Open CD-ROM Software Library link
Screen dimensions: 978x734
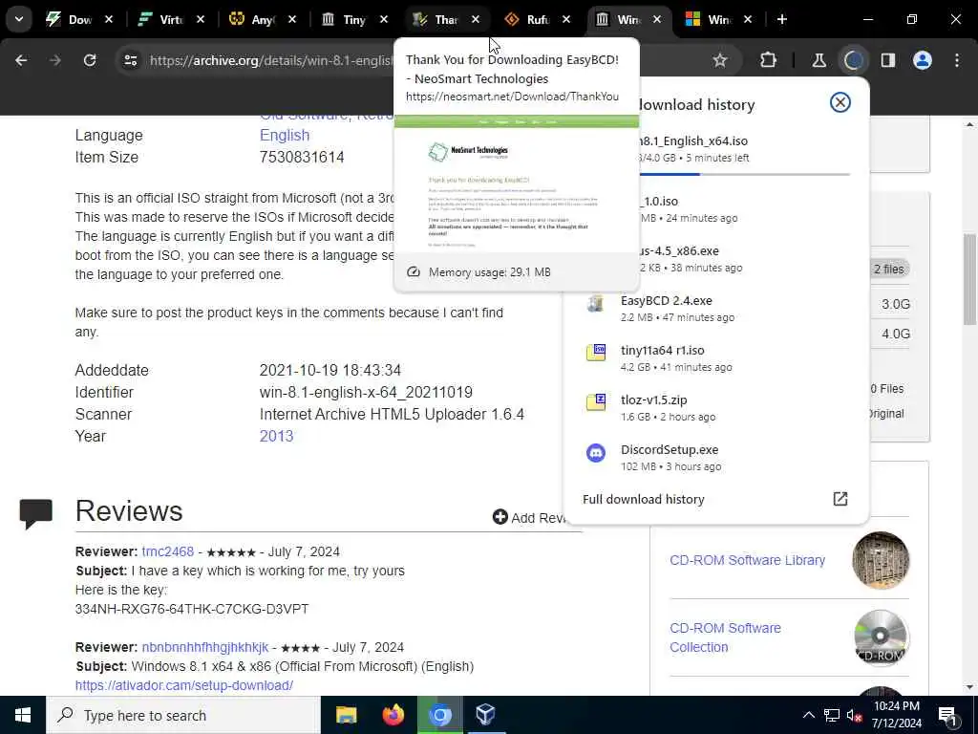pyautogui.click(x=747, y=560)
